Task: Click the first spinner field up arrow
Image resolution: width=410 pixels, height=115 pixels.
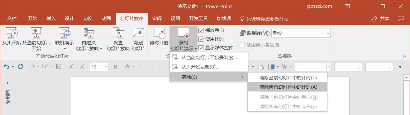Action: (x=359, y=65)
